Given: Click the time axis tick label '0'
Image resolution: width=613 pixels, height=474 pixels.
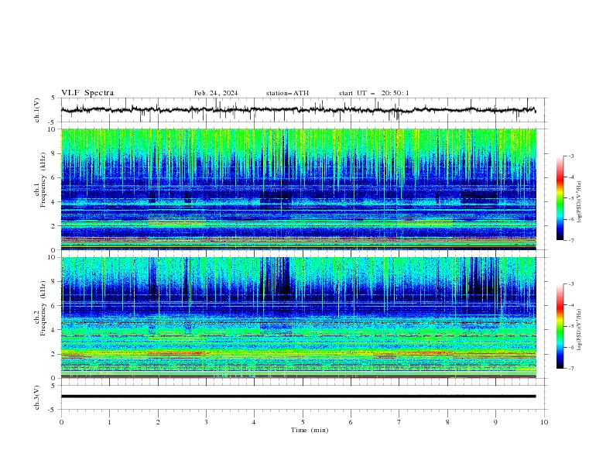Looking at the screenshot, I should coord(61,422).
